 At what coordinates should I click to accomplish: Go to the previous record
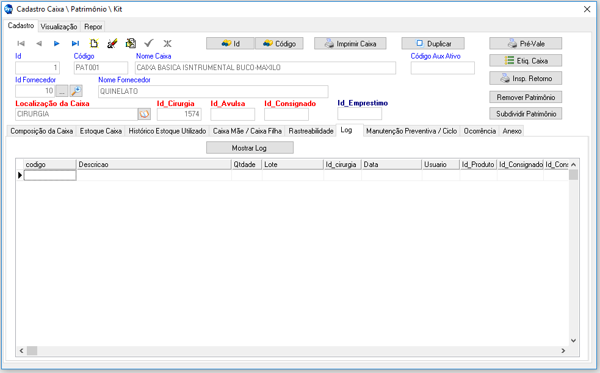39,43
